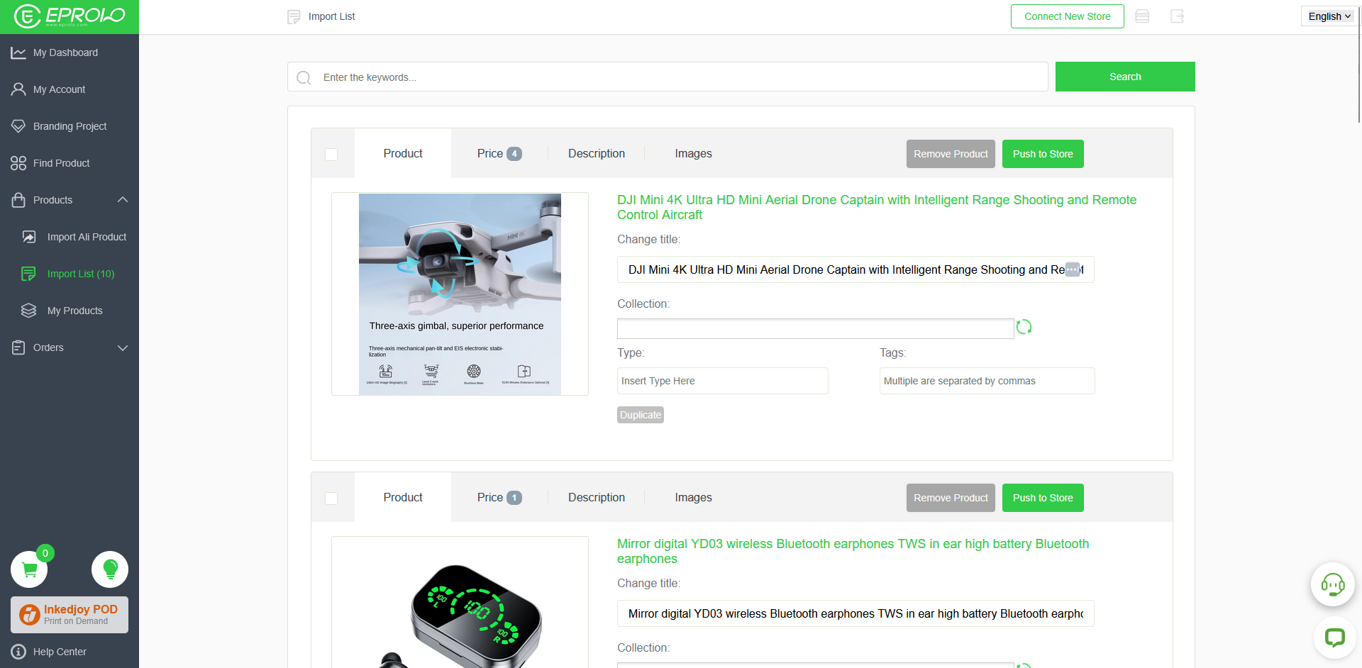Open Product tab of DJI drone
1362x668 pixels.
point(403,153)
